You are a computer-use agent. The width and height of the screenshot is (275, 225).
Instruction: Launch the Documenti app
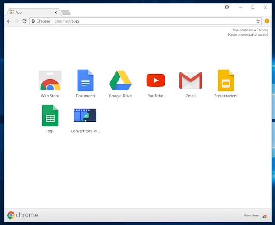click(x=85, y=81)
